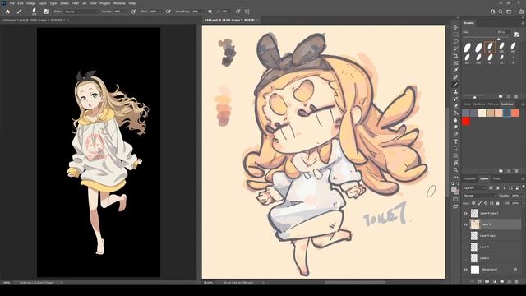Show the Layer 4 copy layer
This screenshot has height=296, width=526.
(465, 236)
